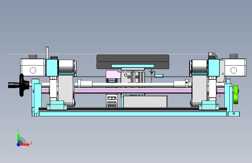
Task: Select the left gray roller cylinder
Action: [66, 66]
